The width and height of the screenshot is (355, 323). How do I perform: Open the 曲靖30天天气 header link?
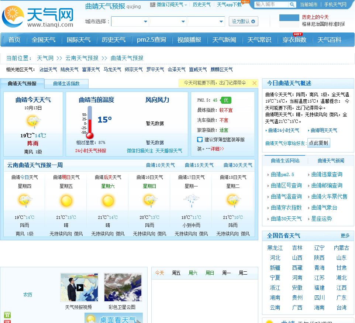point(238,165)
